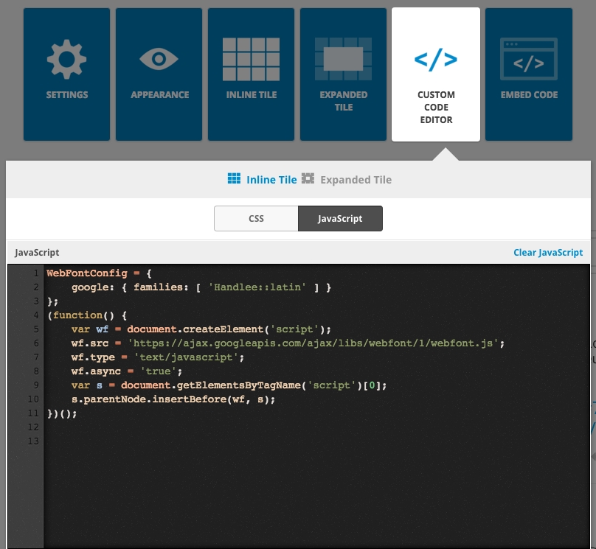Click the 'Handlee::latin' font string
The image size is (596, 549).
point(258,287)
